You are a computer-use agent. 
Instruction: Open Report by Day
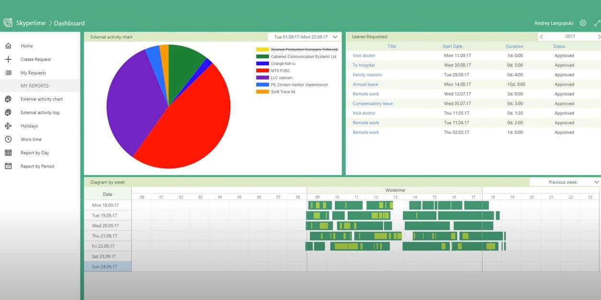click(x=35, y=153)
